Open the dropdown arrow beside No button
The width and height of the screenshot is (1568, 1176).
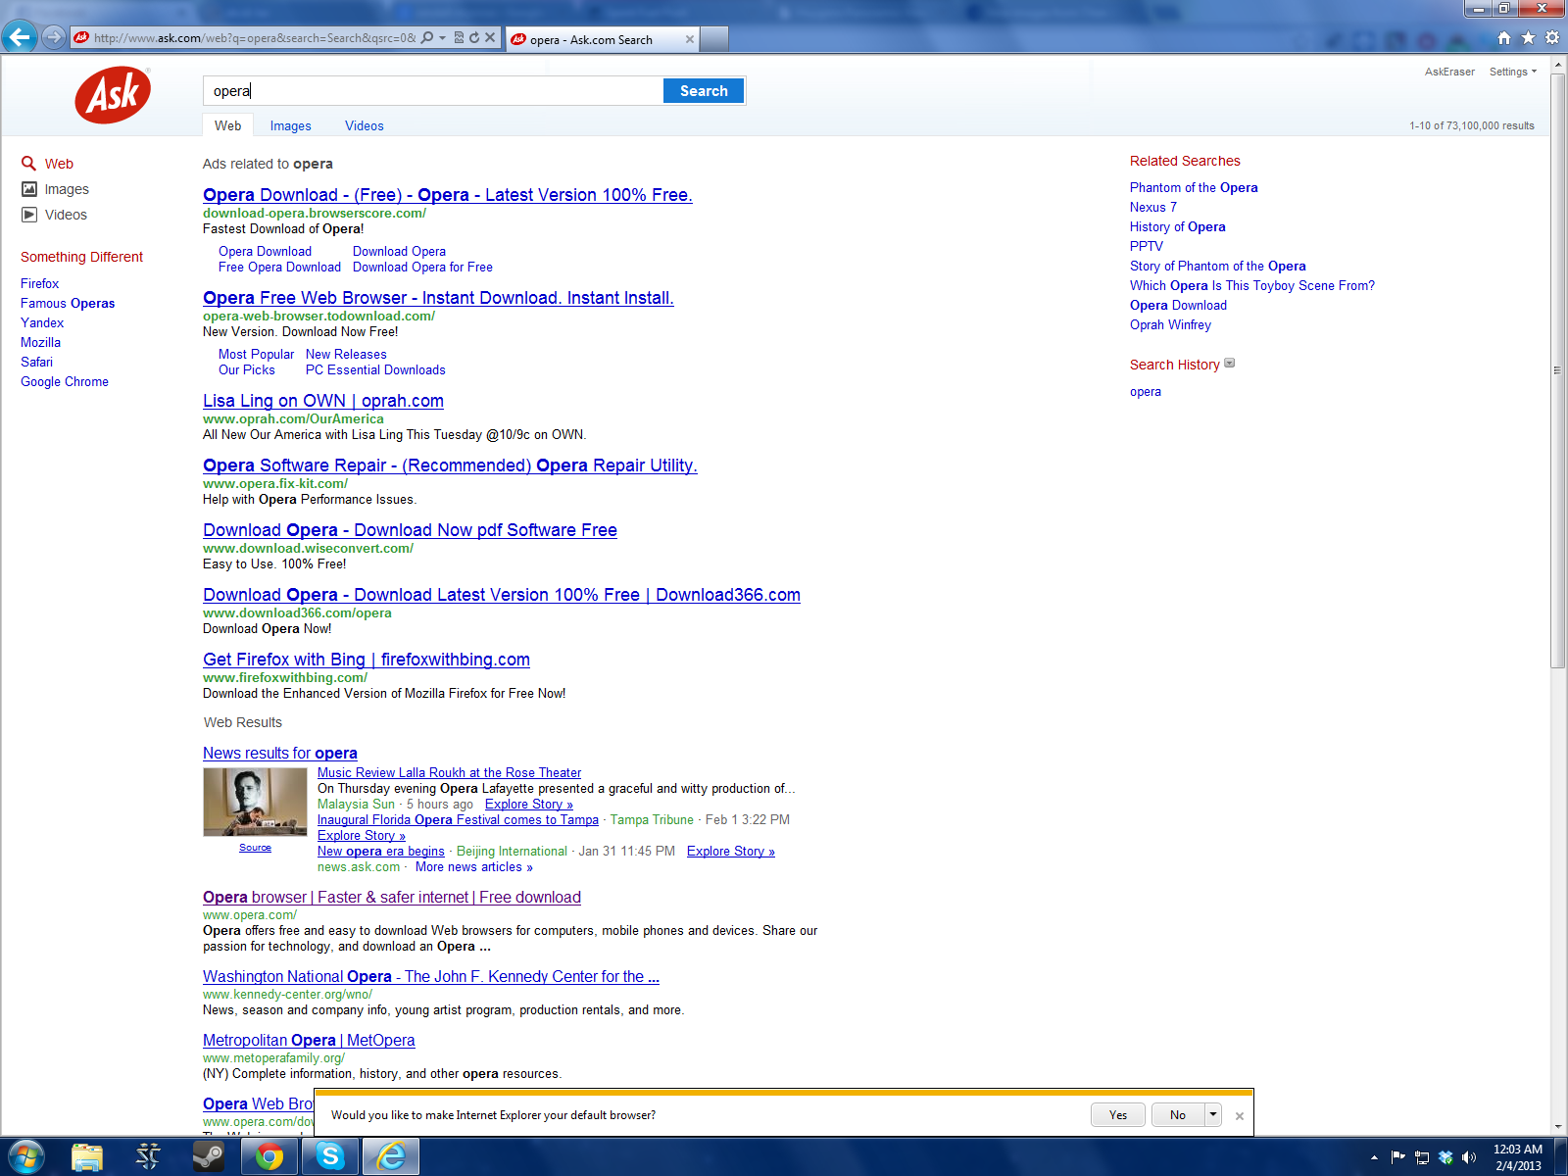(x=1213, y=1115)
